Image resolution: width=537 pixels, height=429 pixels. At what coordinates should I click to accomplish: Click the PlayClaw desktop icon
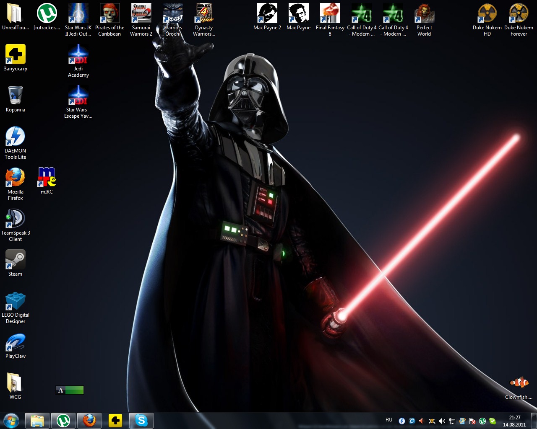(15, 342)
